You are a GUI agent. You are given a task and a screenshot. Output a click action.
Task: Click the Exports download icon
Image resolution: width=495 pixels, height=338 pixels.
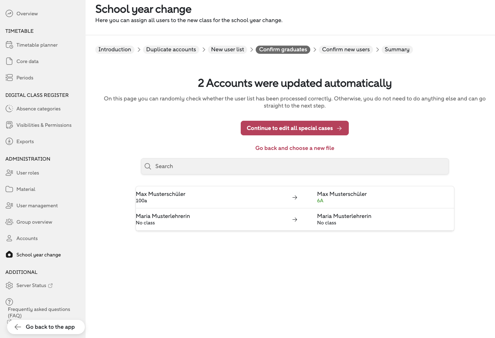(x=9, y=141)
